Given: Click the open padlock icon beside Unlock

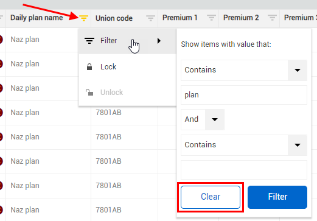Looking at the screenshot, I should [x=89, y=93].
